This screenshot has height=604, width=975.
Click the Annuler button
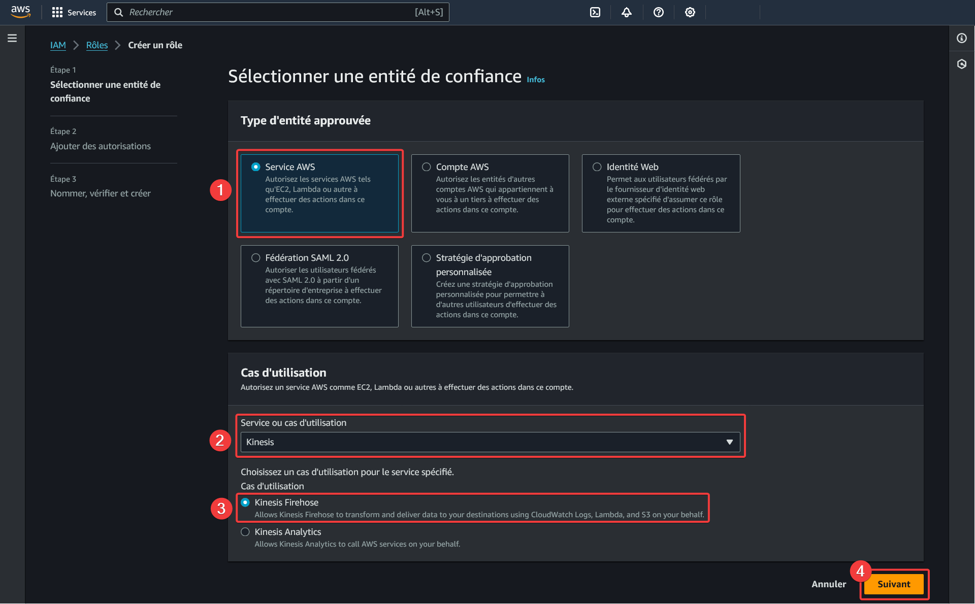click(x=829, y=584)
